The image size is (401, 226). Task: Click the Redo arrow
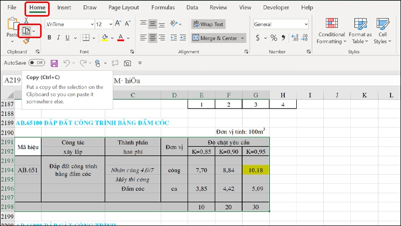click(83, 63)
